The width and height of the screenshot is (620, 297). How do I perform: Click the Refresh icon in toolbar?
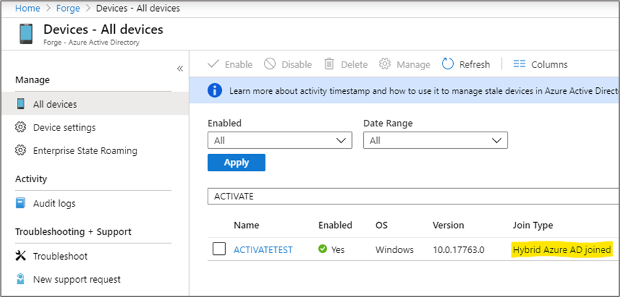[448, 64]
